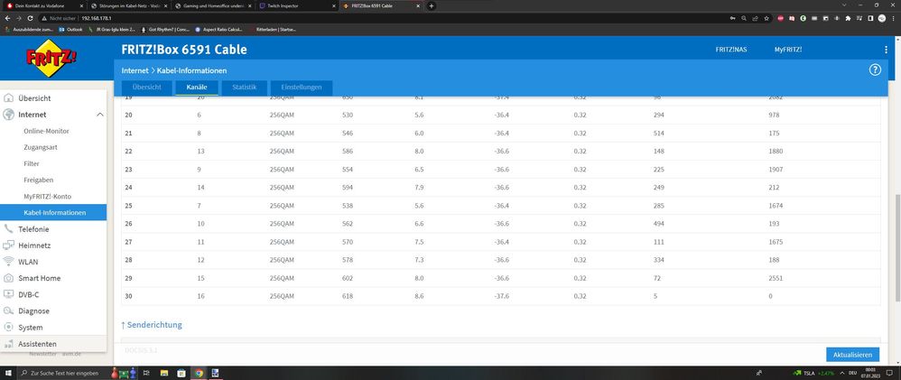The image size is (901, 380).
Task: Click value 2551 in channel 29 row
Action: pyautogui.click(x=776, y=278)
